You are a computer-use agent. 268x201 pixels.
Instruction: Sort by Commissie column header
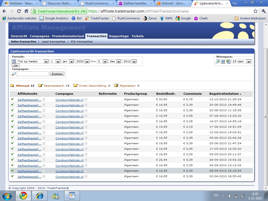click(192, 94)
